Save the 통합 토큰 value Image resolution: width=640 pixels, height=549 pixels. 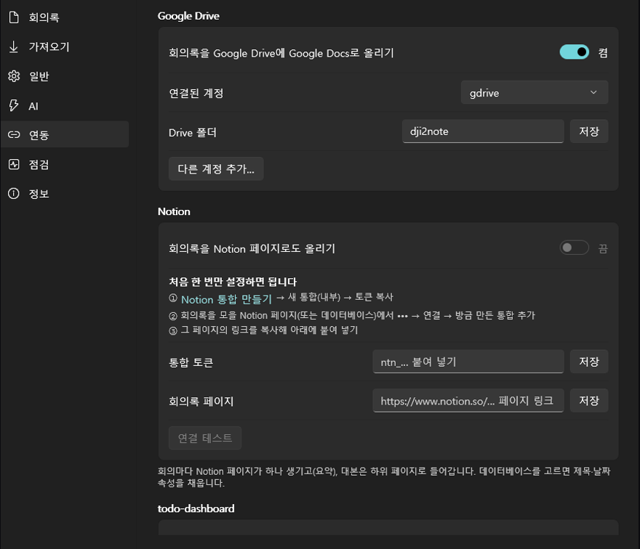pos(589,362)
